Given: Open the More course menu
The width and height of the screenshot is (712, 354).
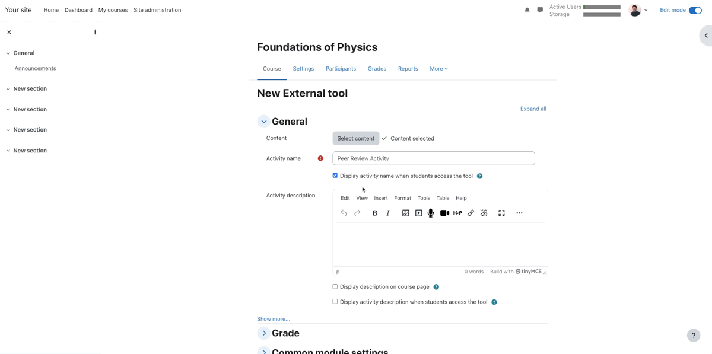Looking at the screenshot, I should coord(438,68).
